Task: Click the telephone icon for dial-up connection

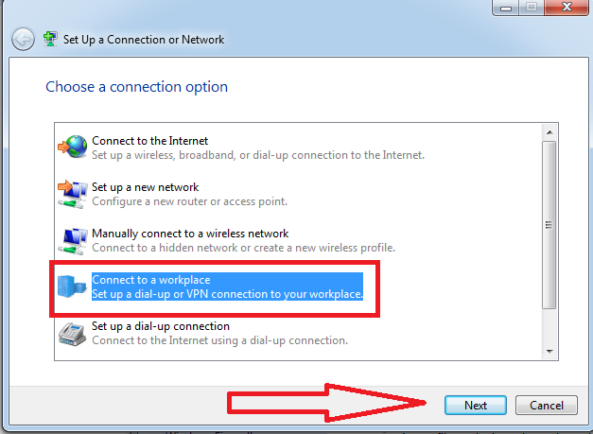Action: coord(73,333)
